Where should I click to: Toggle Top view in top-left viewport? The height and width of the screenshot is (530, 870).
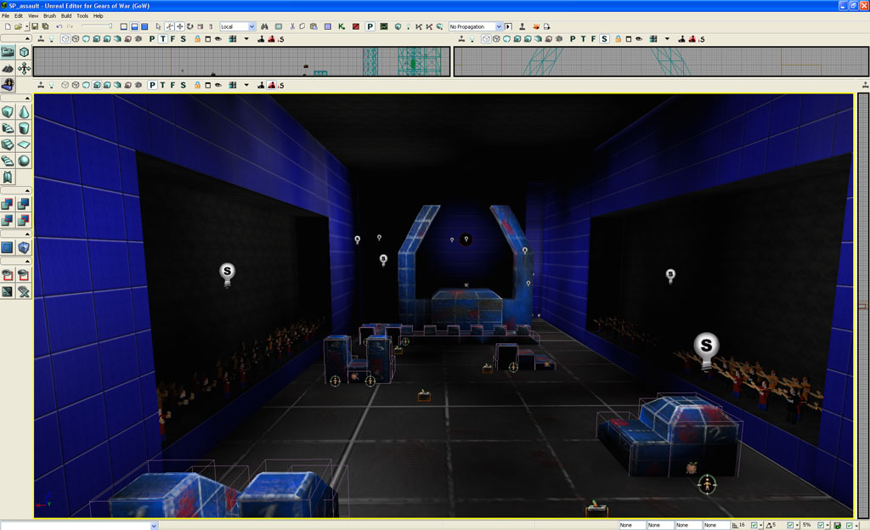(162, 39)
